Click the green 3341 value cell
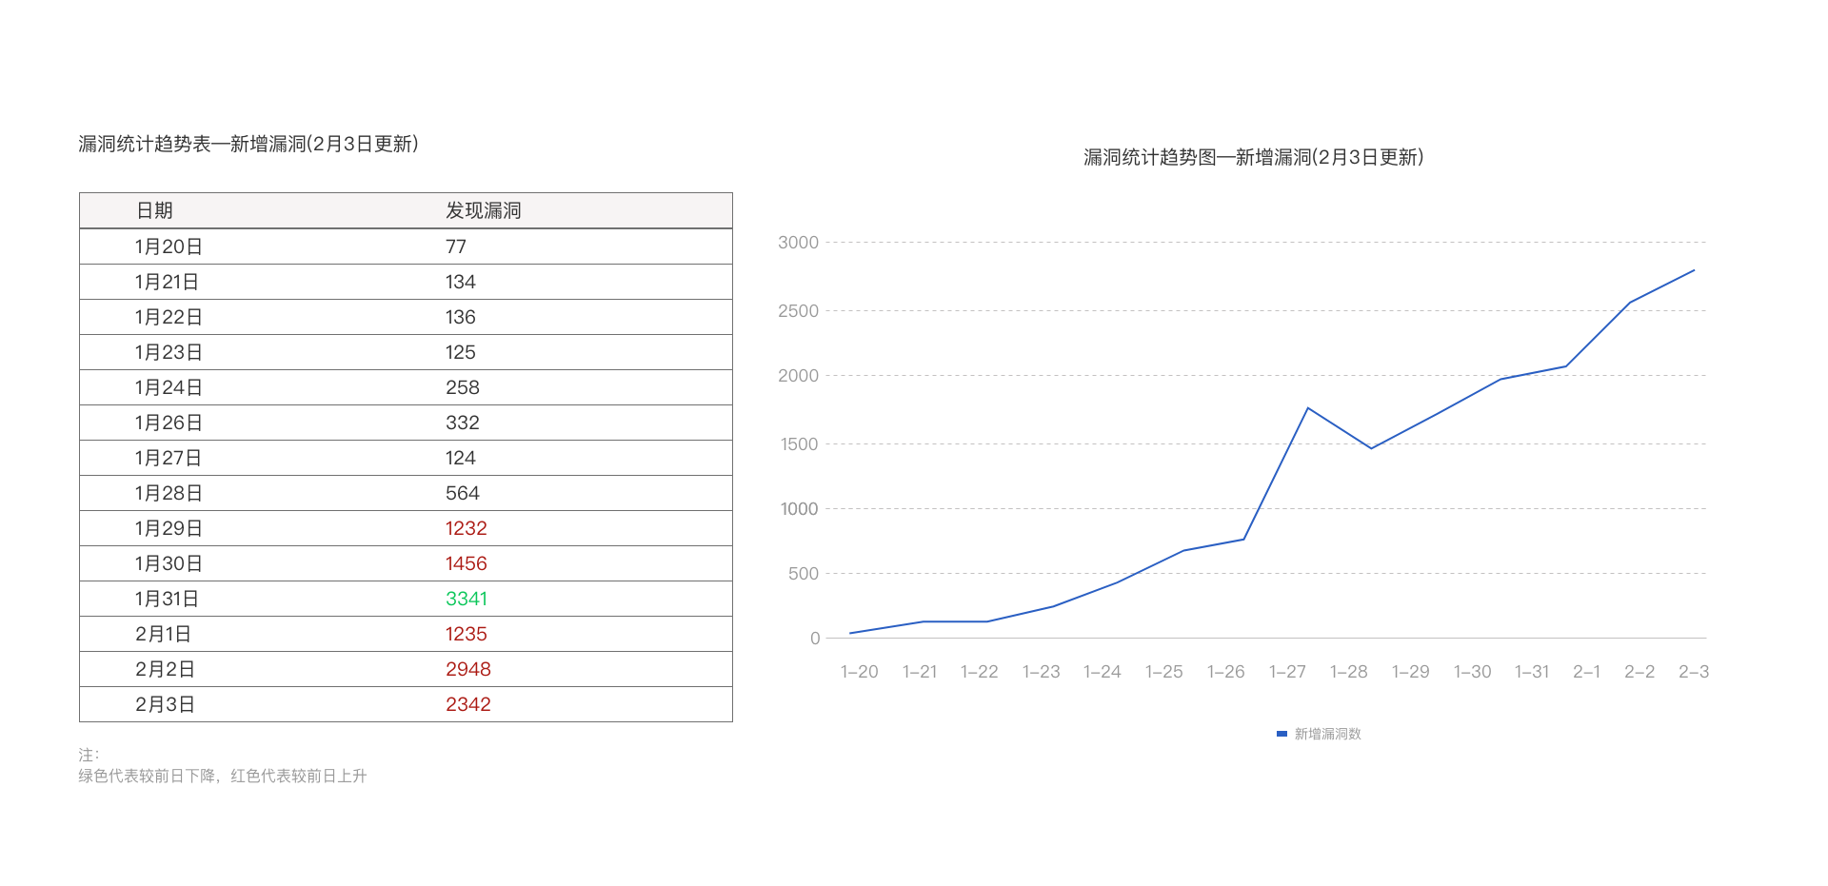Screen dimensions: 1828x886 click(x=466, y=599)
